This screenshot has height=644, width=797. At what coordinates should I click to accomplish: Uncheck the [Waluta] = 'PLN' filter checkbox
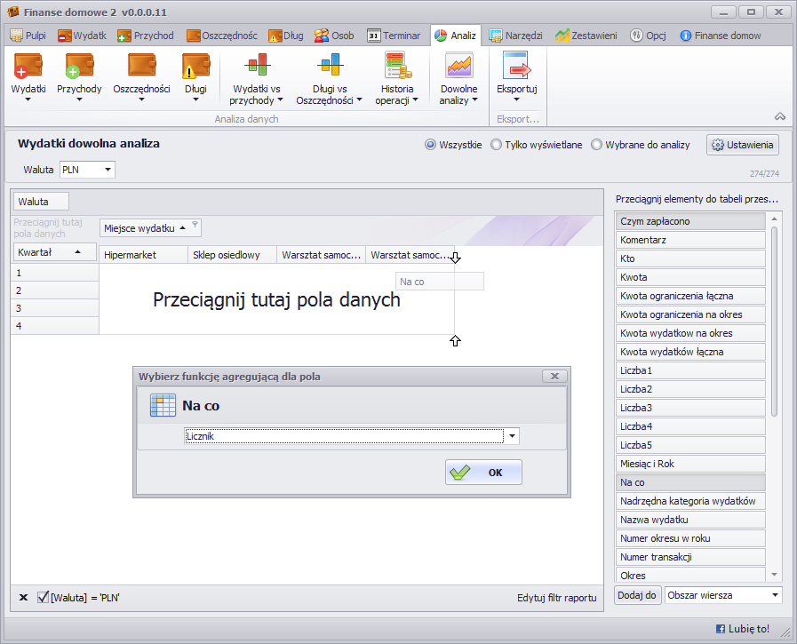pyautogui.click(x=43, y=597)
